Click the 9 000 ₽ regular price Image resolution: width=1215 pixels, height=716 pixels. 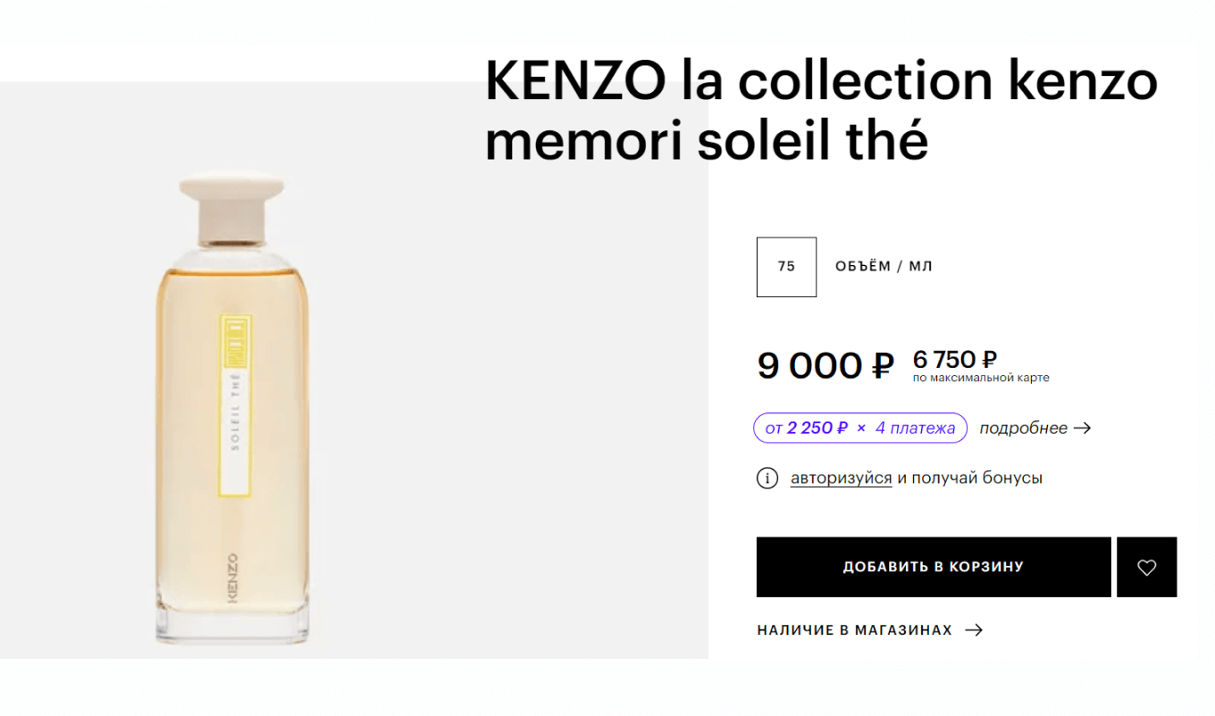825,364
